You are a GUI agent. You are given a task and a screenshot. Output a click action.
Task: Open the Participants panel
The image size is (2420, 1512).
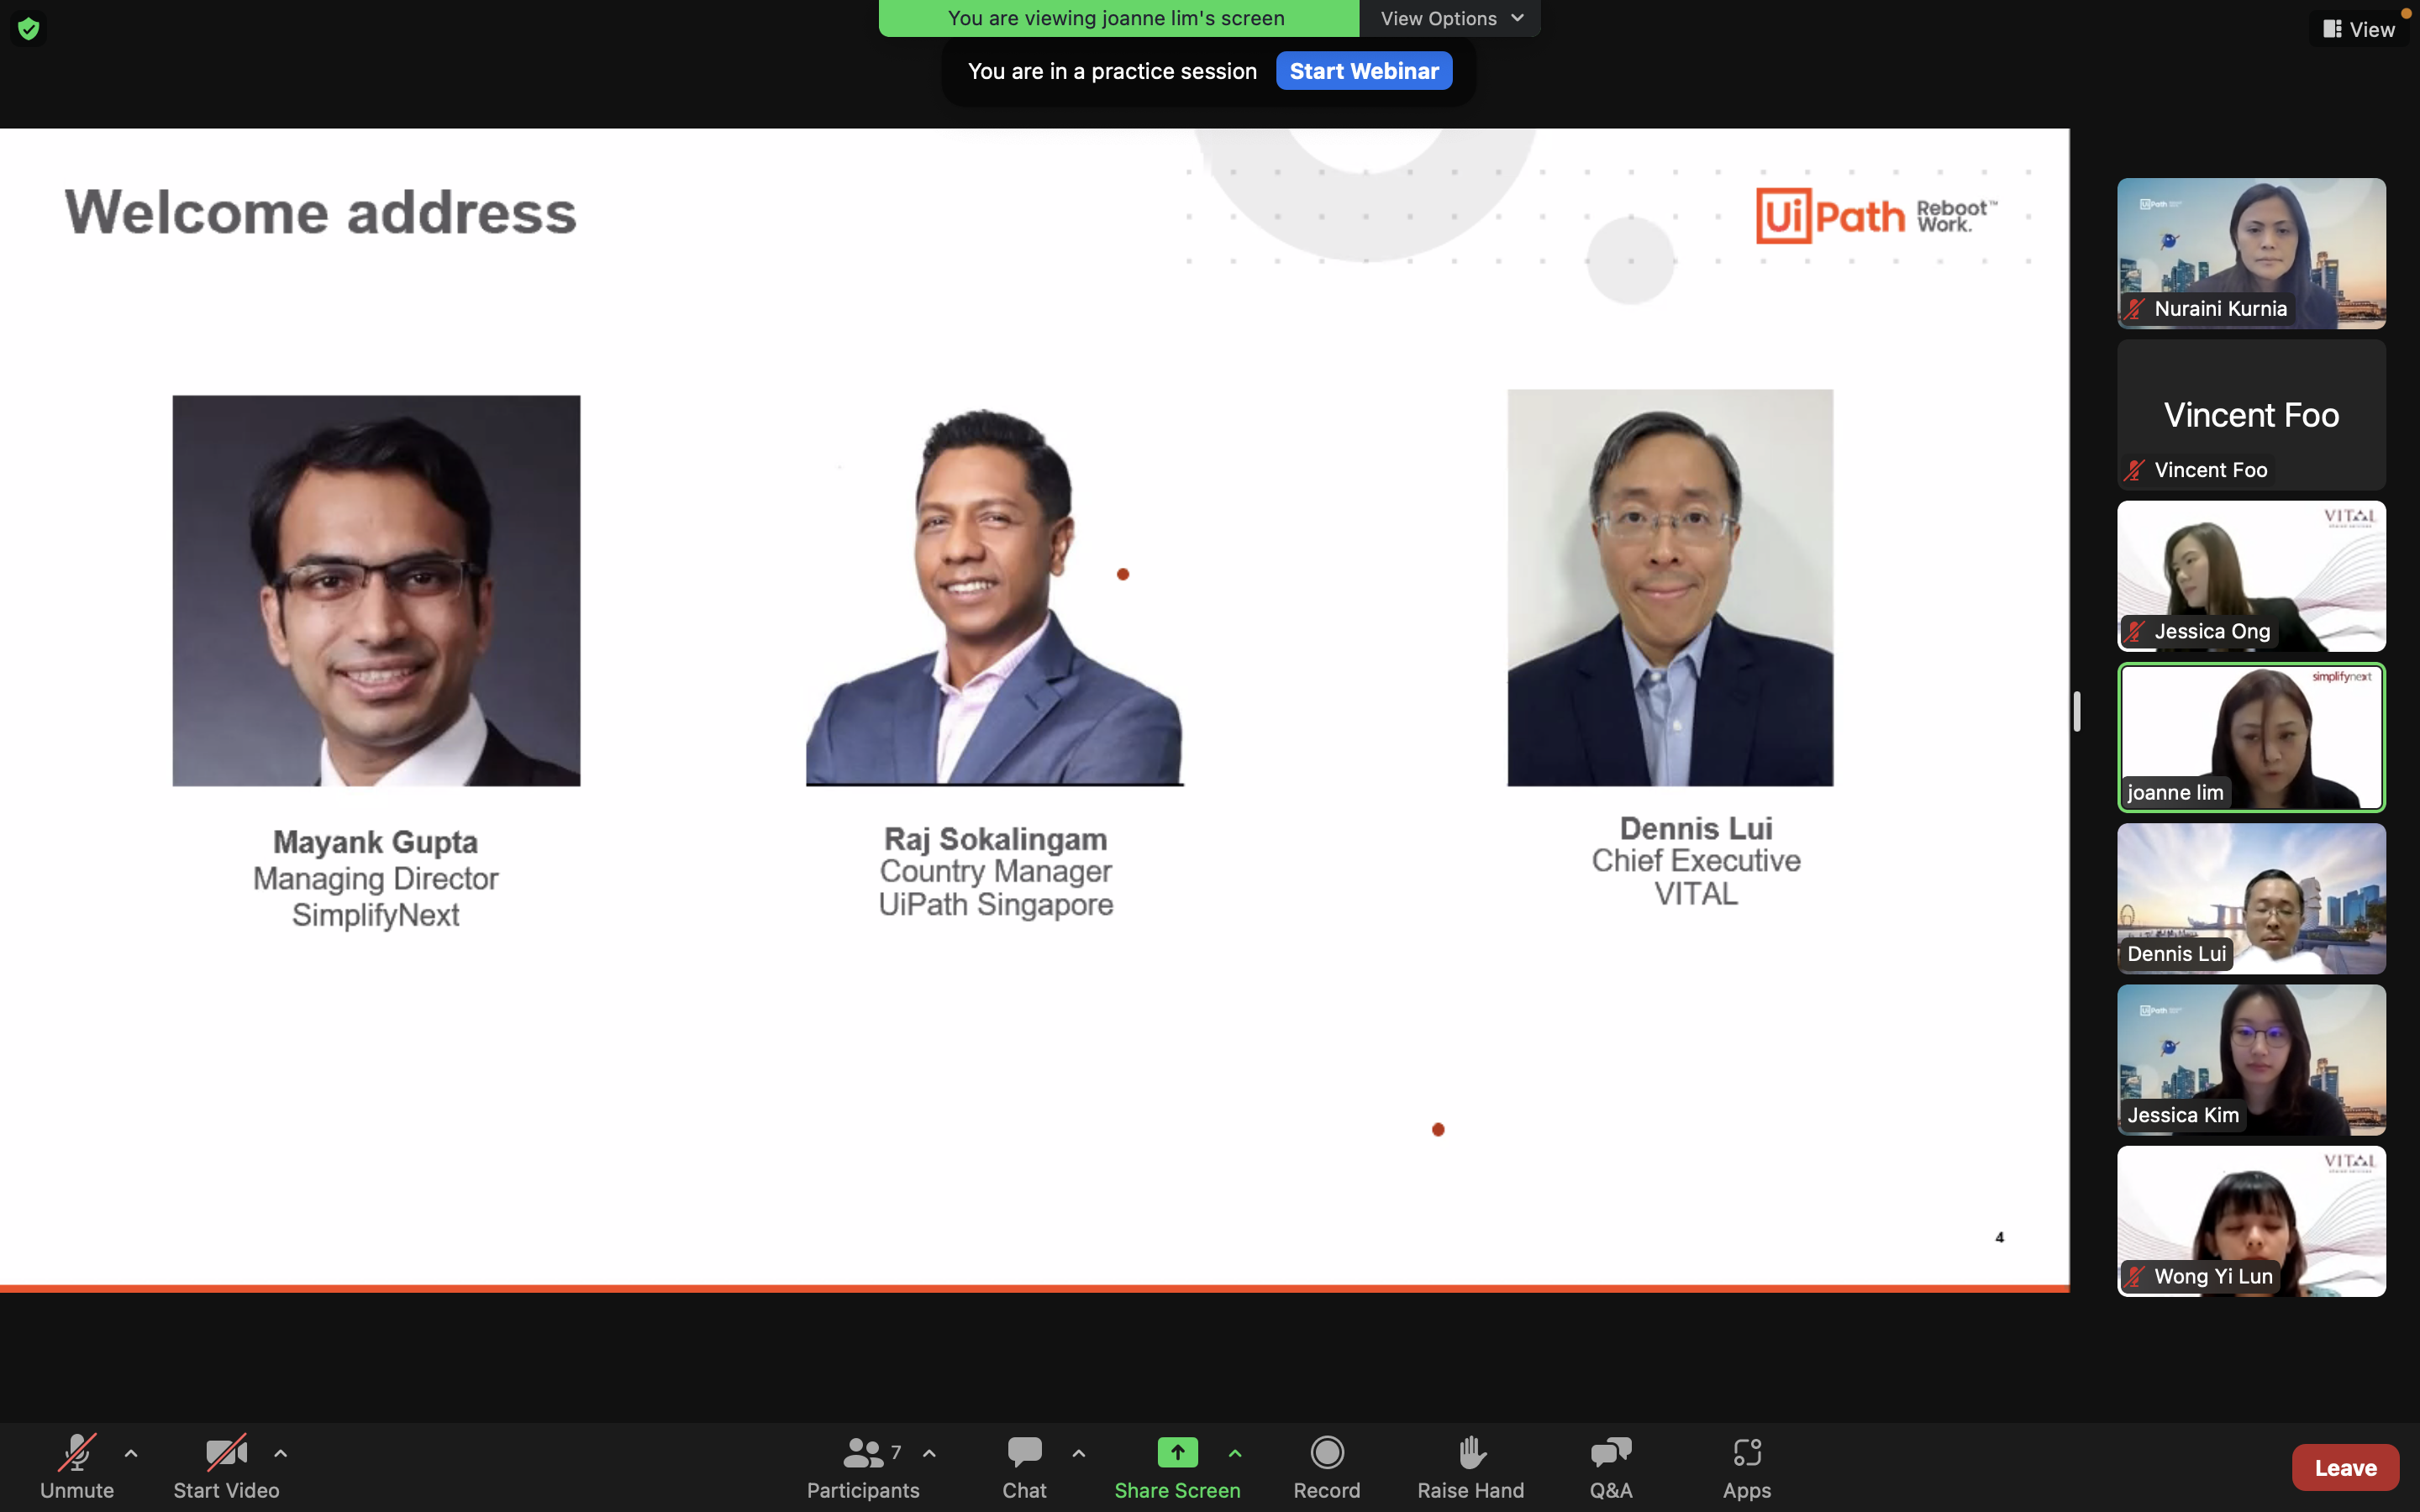(863, 1466)
